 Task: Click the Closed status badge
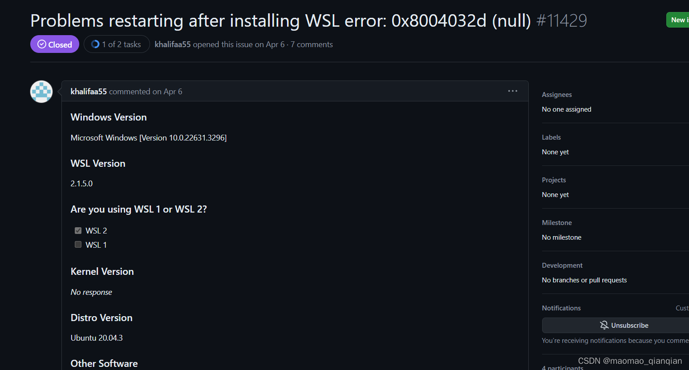coord(54,44)
